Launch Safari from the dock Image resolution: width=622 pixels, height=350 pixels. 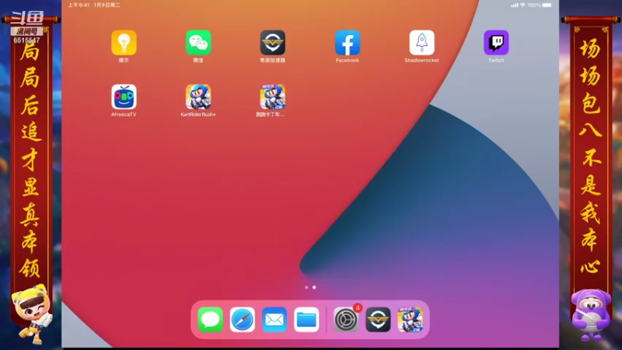[x=243, y=320]
